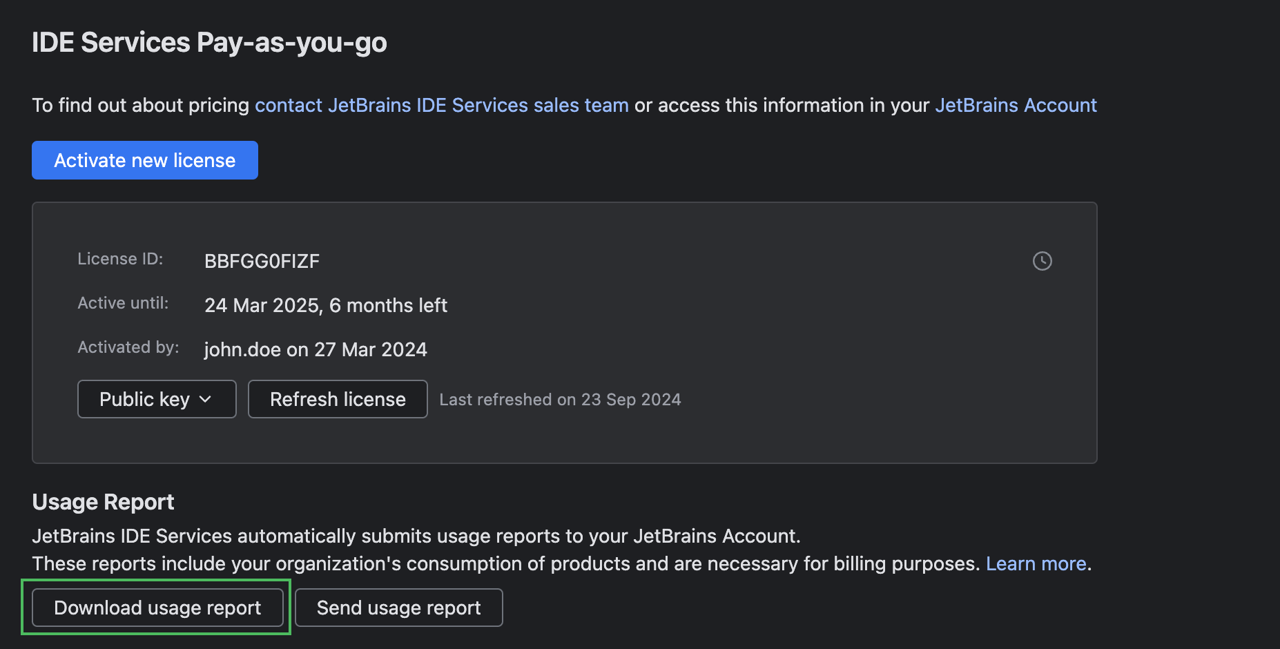The width and height of the screenshot is (1280, 649).
Task: Contact the JetBrains IDE Services sales team
Action: [x=442, y=105]
